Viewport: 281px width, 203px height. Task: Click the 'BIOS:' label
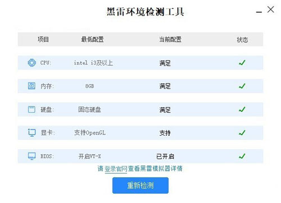tap(47, 156)
